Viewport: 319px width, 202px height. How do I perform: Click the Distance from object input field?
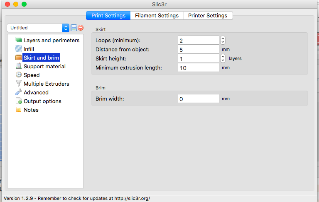pos(199,50)
